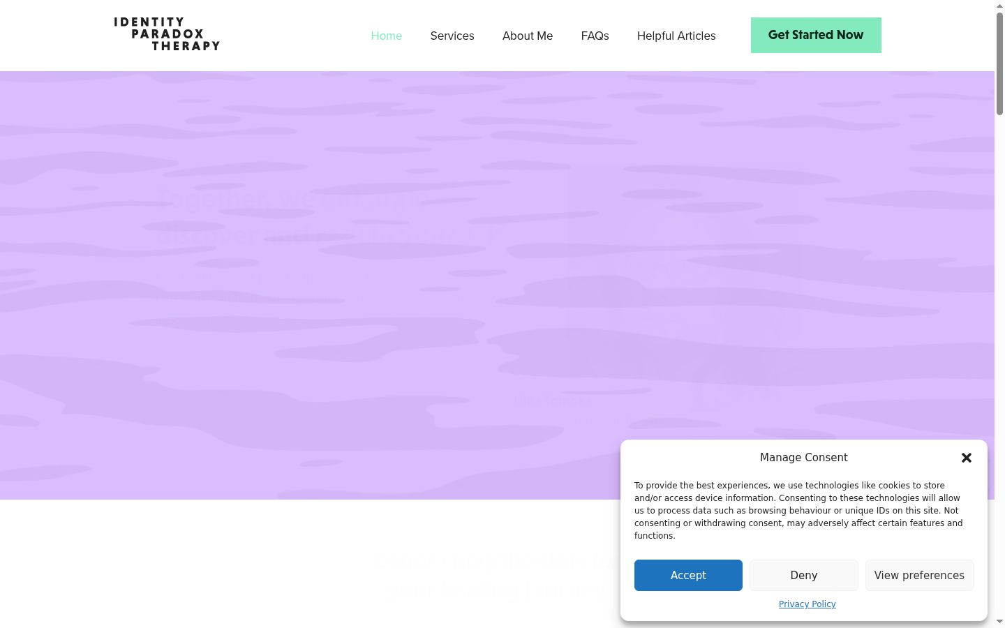Screen dimensions: 1005x628
Task: Visit Helpful Articles in navigation
Action: 676,36
